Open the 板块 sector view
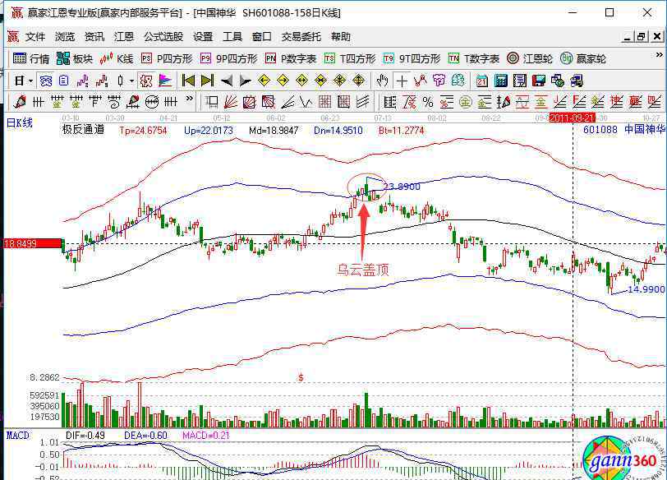The height and width of the screenshot is (480, 667). [75, 58]
